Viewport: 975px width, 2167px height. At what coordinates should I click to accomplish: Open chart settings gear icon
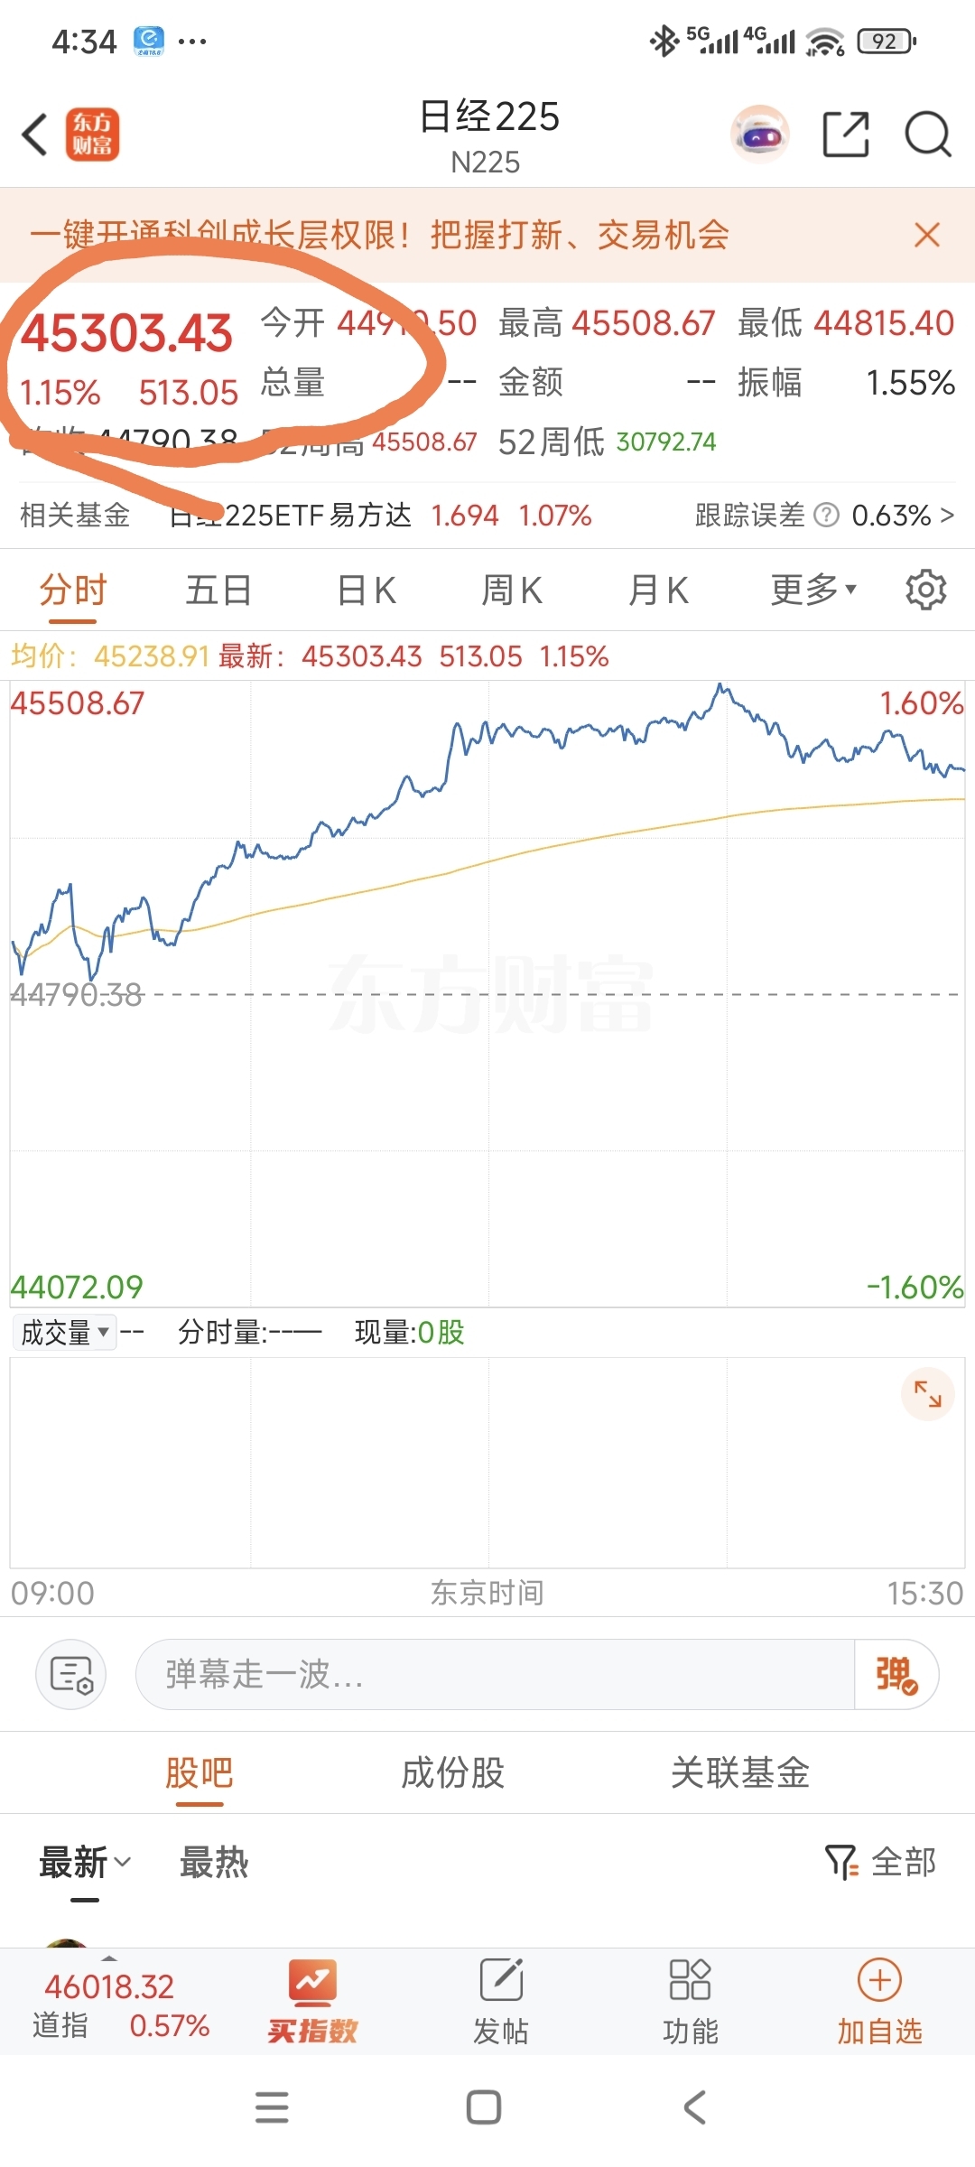point(926,590)
